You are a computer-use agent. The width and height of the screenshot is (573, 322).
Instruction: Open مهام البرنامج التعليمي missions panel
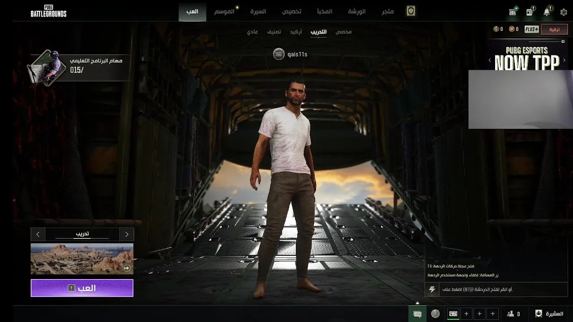click(x=81, y=67)
